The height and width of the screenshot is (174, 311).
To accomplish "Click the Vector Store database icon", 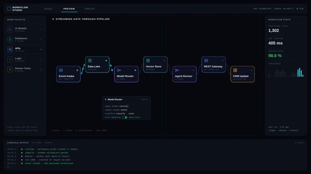I will pos(148,60).
